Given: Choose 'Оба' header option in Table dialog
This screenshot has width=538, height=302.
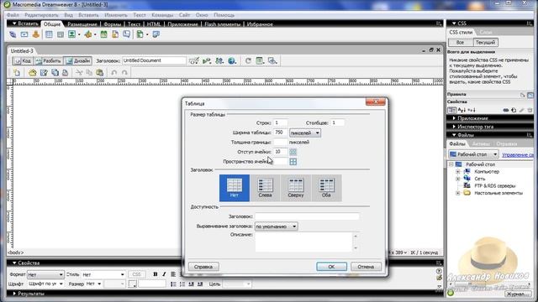Looking at the screenshot, I should (326, 188).
